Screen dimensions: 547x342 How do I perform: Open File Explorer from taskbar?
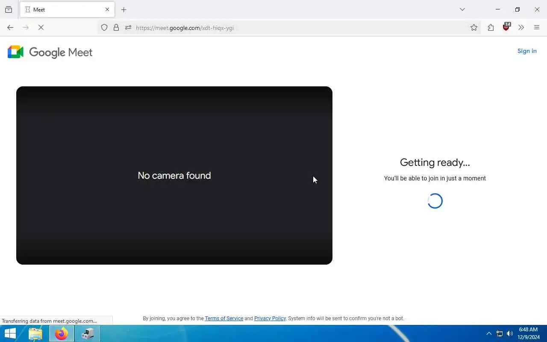coord(35,333)
